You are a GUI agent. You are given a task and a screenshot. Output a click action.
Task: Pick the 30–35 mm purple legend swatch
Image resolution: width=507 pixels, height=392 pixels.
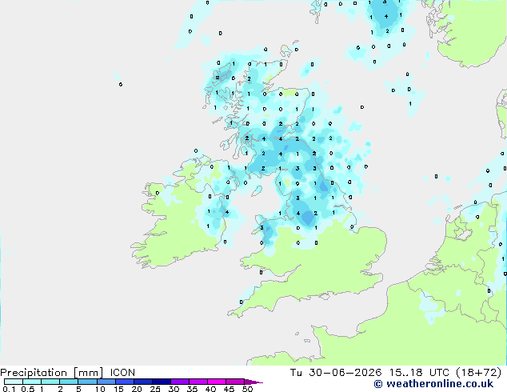pos(180,382)
